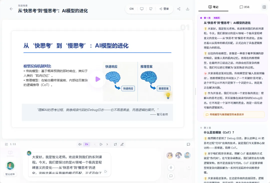
Task: Switch to the 对话 chat tab
Action: click(x=244, y=7)
